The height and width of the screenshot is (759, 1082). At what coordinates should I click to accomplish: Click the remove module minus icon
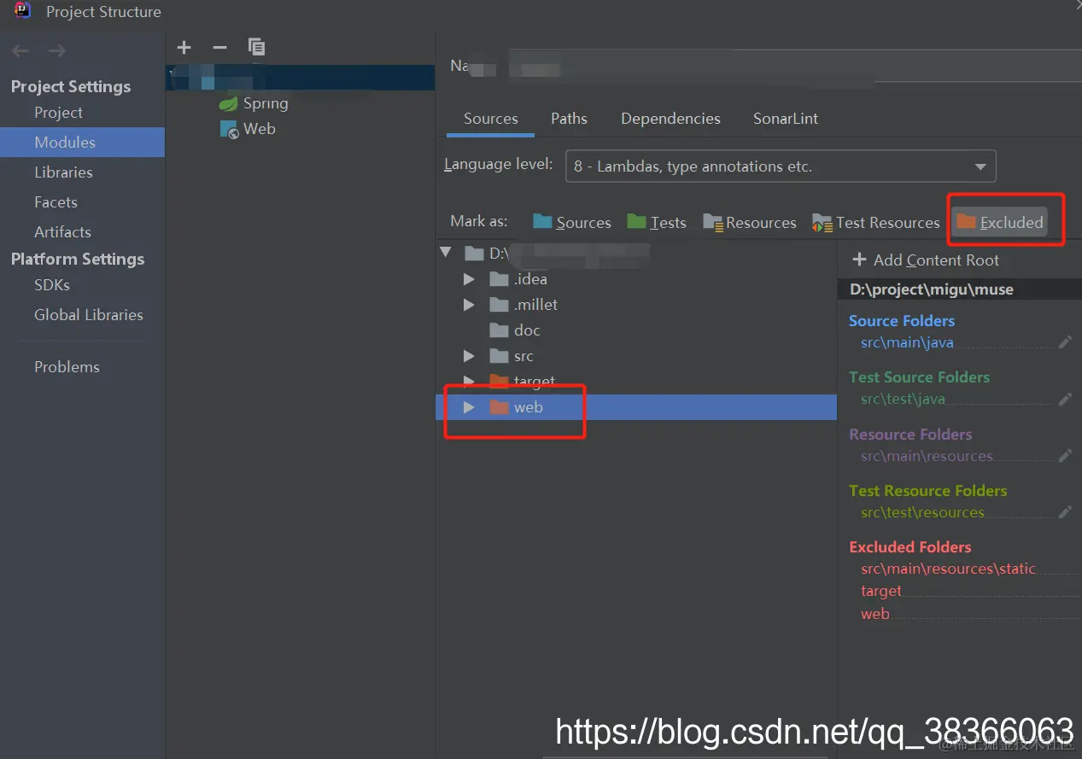coord(219,48)
